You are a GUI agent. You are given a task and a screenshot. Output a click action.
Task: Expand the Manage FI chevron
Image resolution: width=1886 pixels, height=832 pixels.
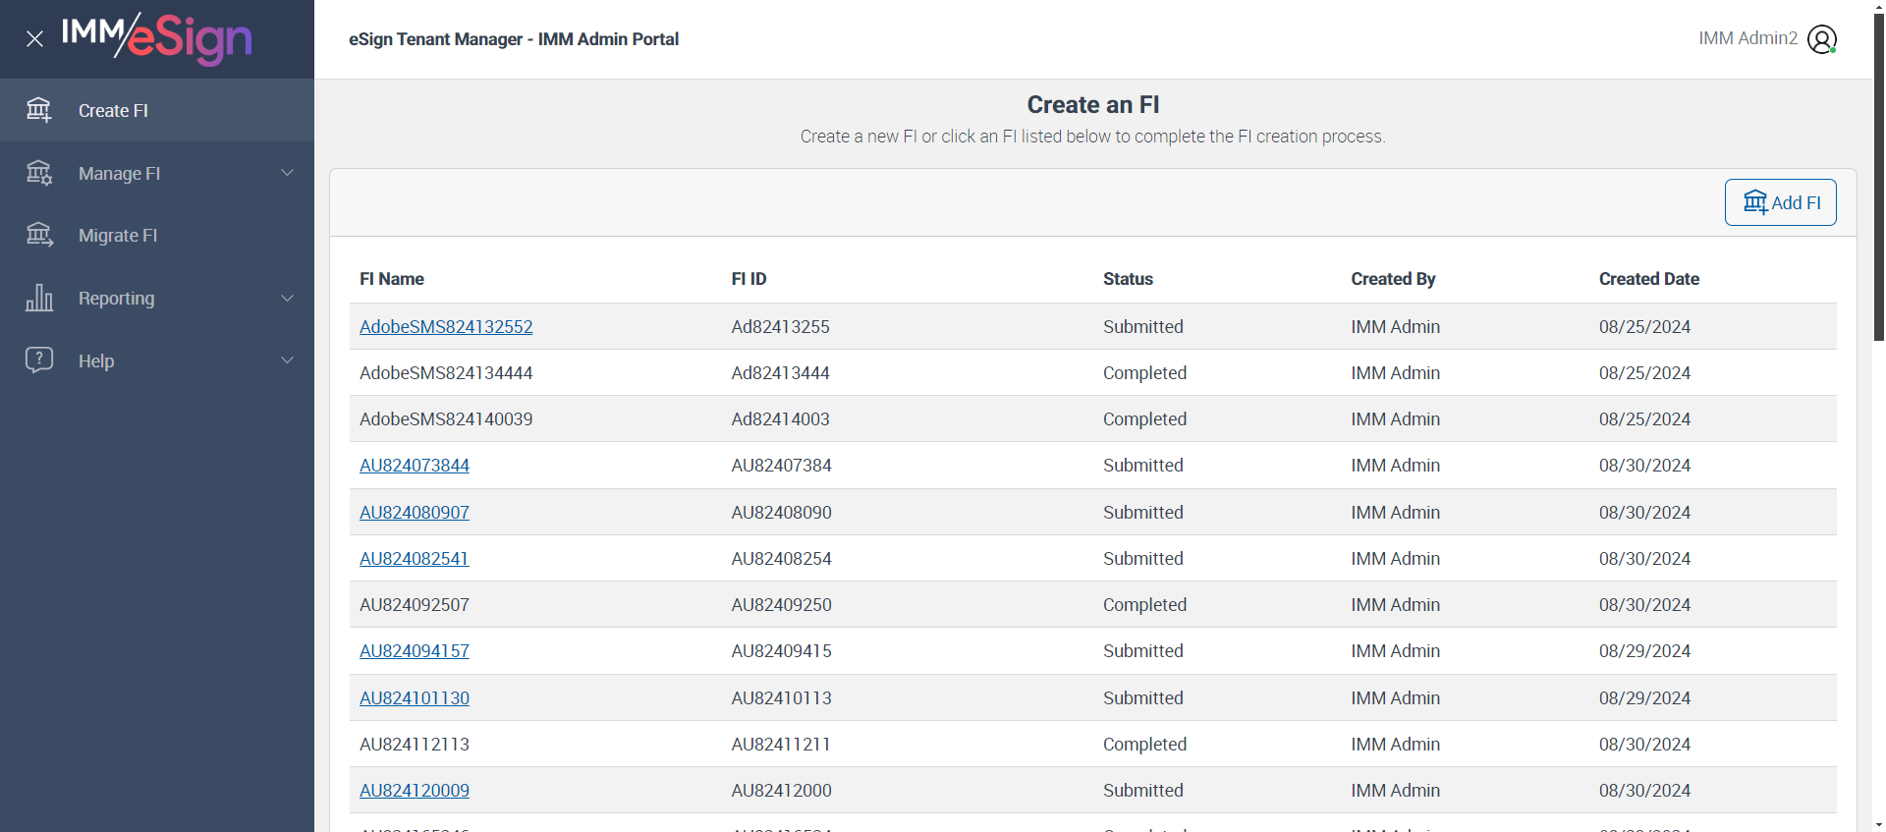point(288,173)
